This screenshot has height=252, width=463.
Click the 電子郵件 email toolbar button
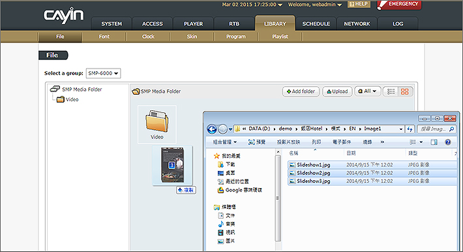tap(342, 142)
